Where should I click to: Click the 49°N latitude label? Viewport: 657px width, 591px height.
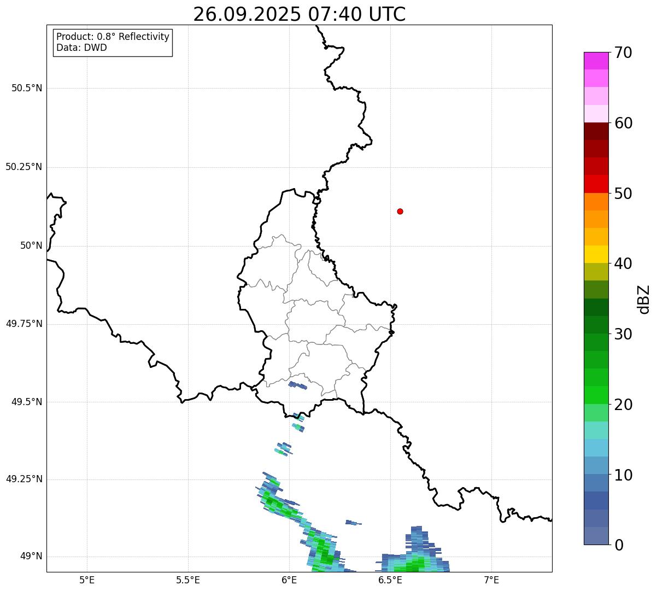31,556
